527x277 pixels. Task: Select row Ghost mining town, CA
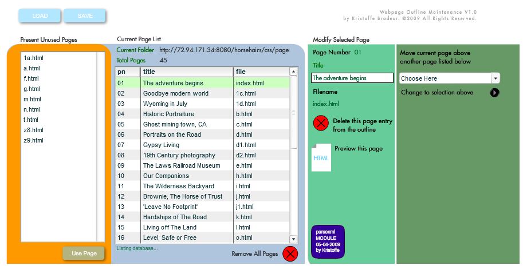tap(202, 124)
